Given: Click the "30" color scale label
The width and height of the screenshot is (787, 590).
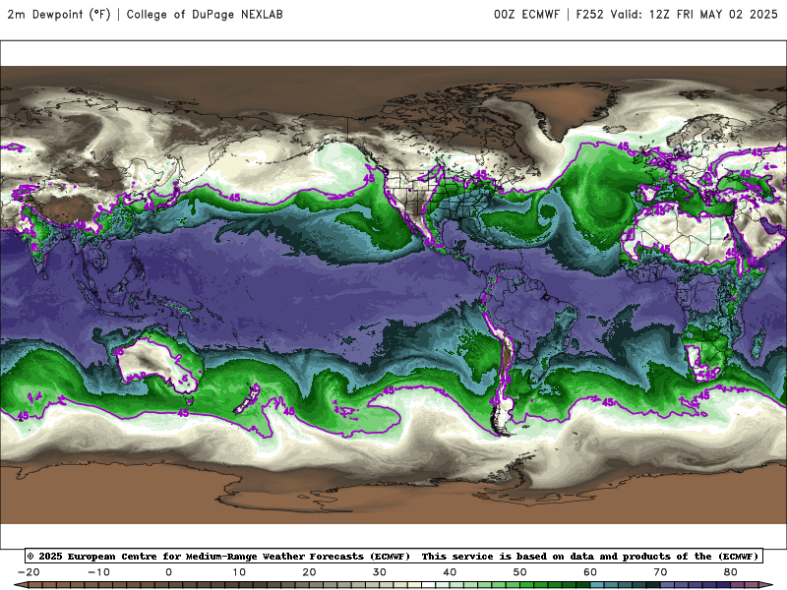Looking at the screenshot, I should pyautogui.click(x=380, y=572).
